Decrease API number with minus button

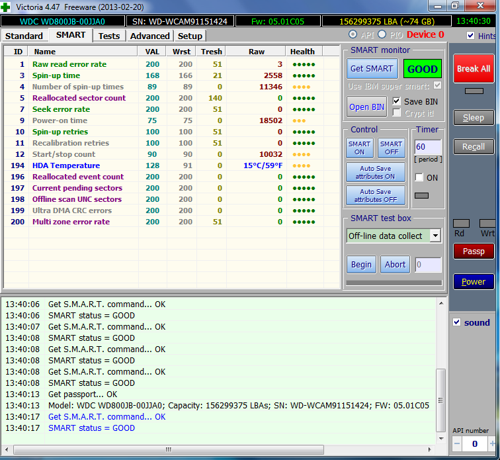pyautogui.click(x=457, y=444)
